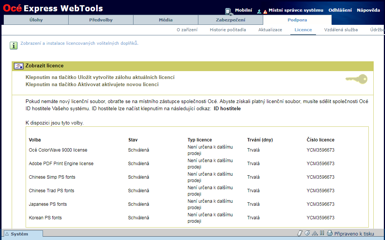Select the Océ ColorWave 9000 license row name

[58, 150]
